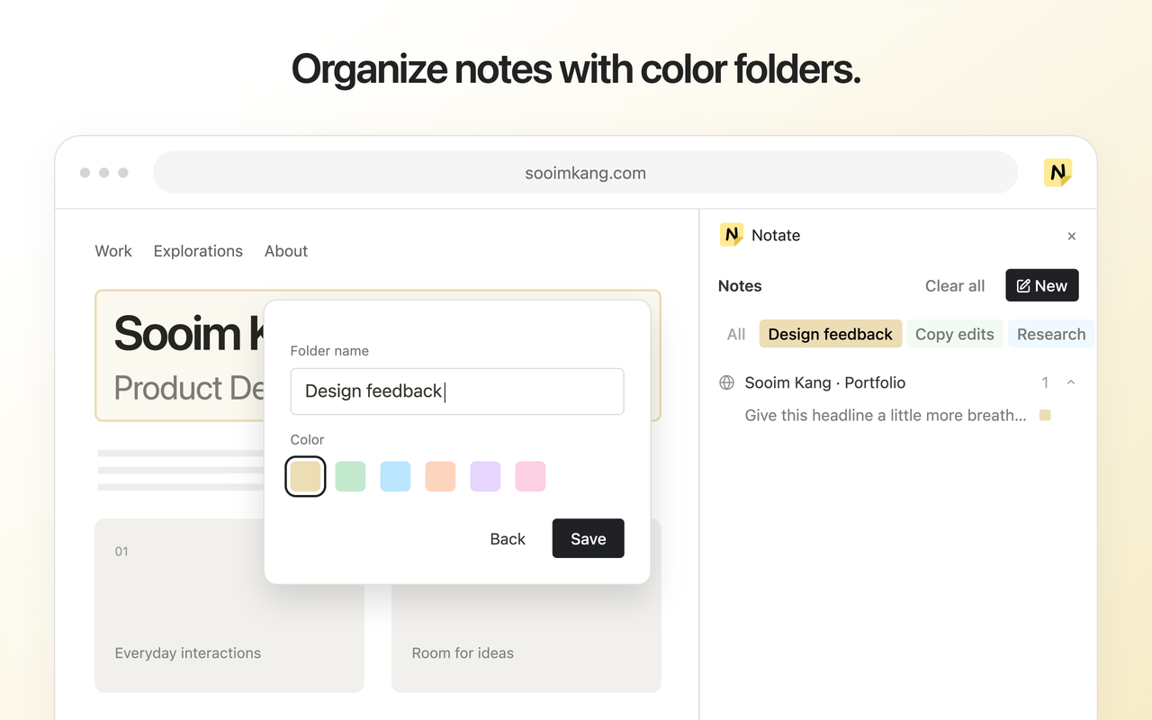
Task: Click the Notes heading in the side panel
Action: [x=740, y=285]
